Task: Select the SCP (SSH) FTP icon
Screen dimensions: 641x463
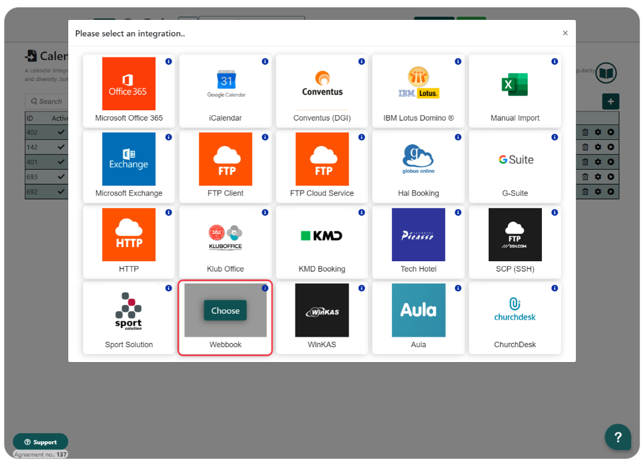Action: [x=515, y=235]
